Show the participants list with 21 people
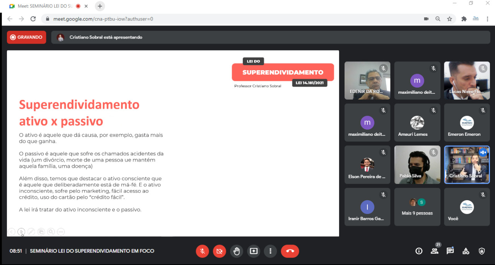Viewport: 495px width, 265px height. pyautogui.click(x=435, y=251)
